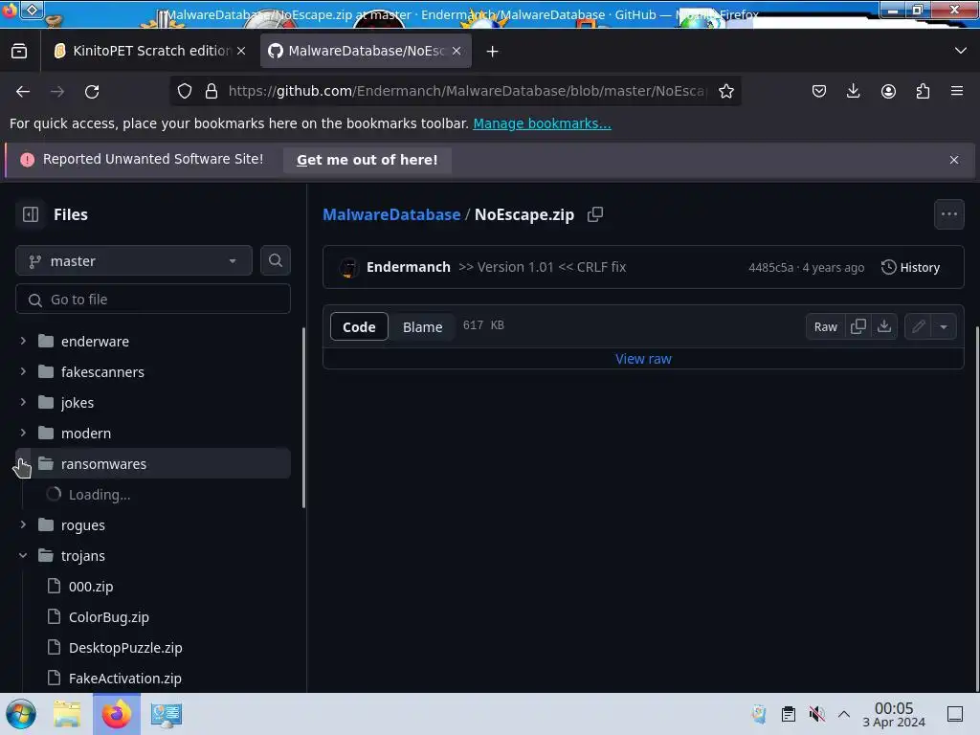Screen dimensions: 980x735
Task: Click the file search magnifier button
Action: point(276,260)
